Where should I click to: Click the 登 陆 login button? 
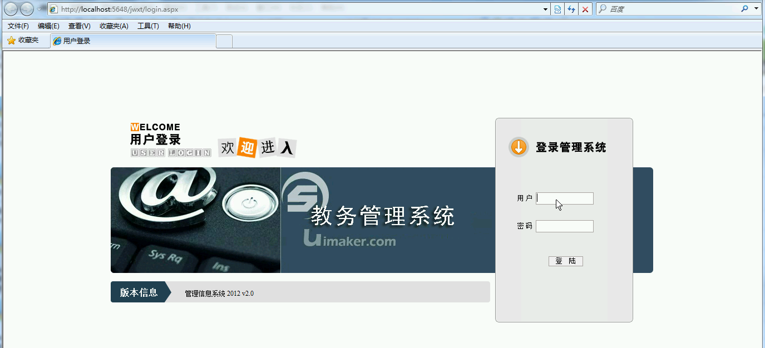click(x=566, y=261)
